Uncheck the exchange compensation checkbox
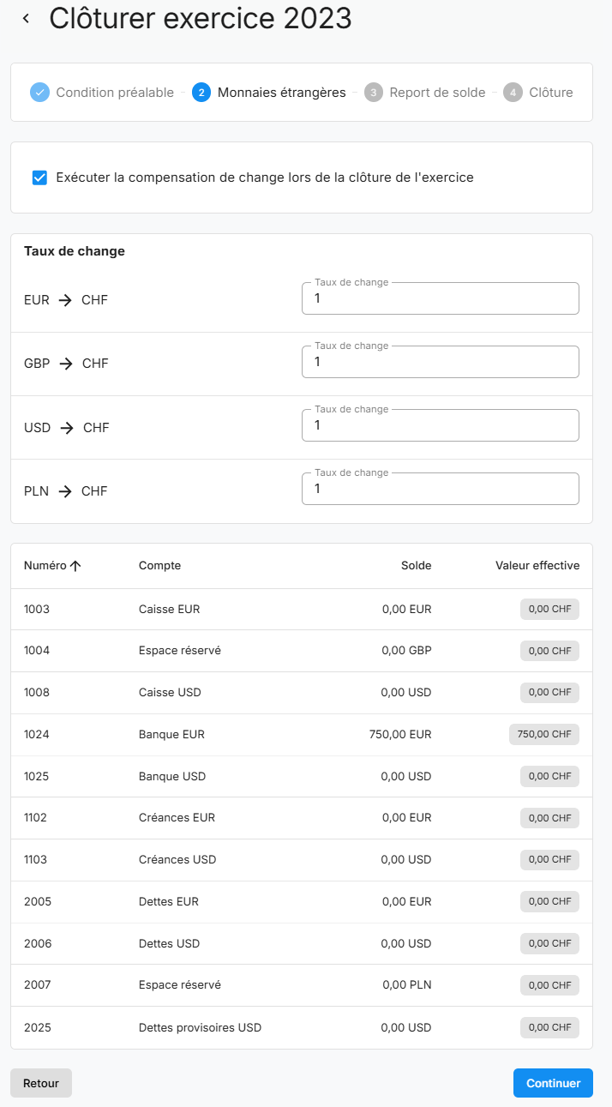Viewport: 612px width, 1107px height. coord(39,178)
